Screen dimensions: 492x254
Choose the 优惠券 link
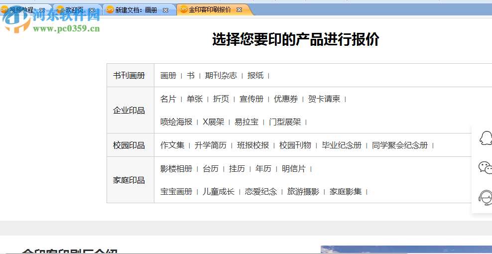286,99
